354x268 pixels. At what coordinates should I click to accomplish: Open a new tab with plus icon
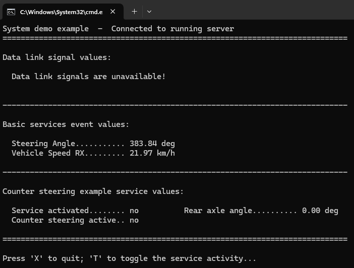134,12
